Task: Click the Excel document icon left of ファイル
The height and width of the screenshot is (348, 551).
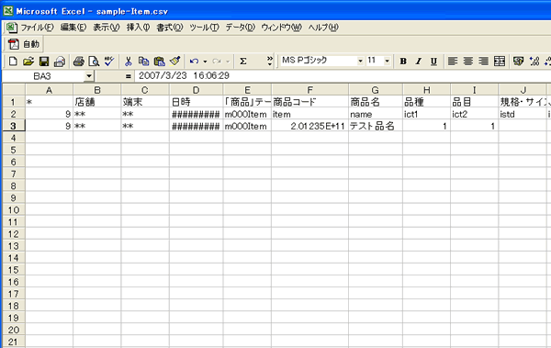Action: point(11,27)
